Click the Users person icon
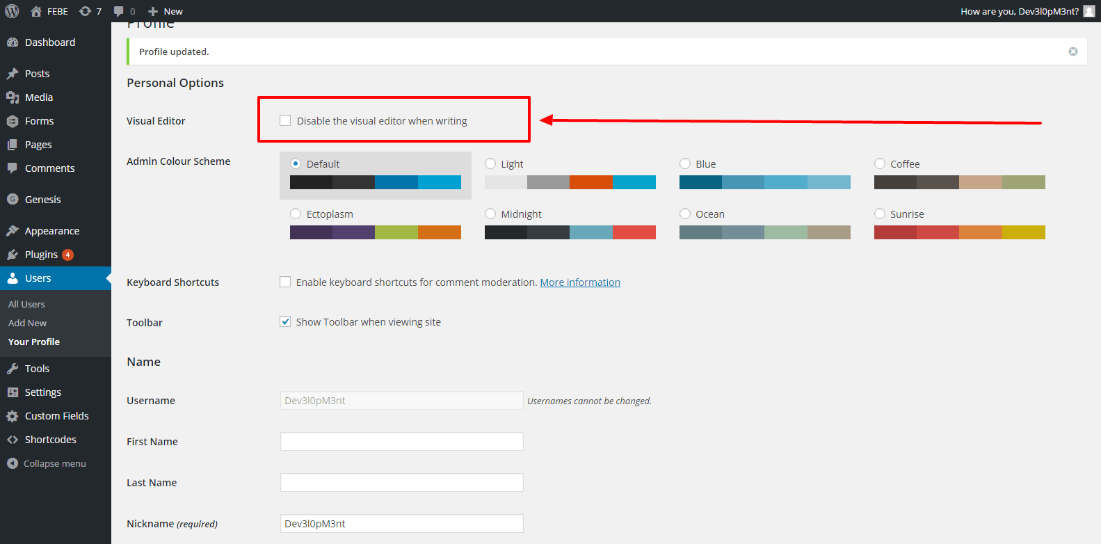 (13, 278)
